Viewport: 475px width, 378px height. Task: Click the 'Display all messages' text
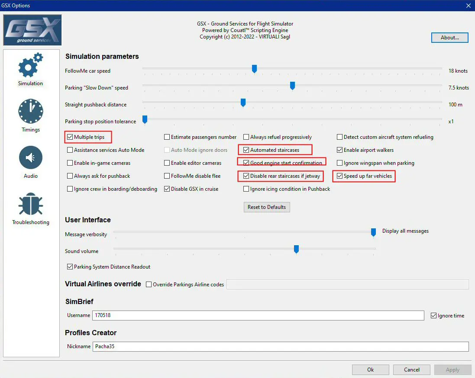pos(405,231)
